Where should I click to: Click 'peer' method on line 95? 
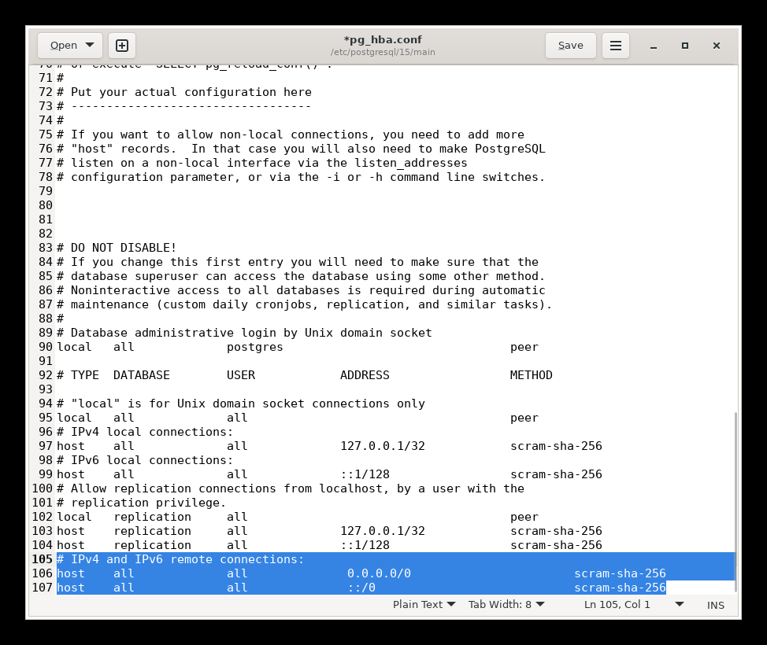coord(524,418)
